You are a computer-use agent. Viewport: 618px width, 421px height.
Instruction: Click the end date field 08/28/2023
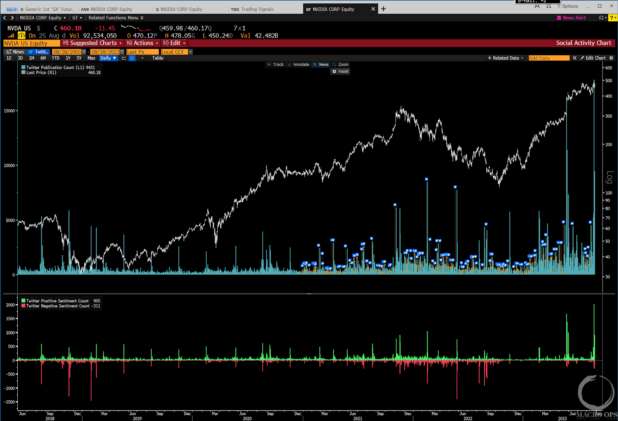tap(105, 52)
